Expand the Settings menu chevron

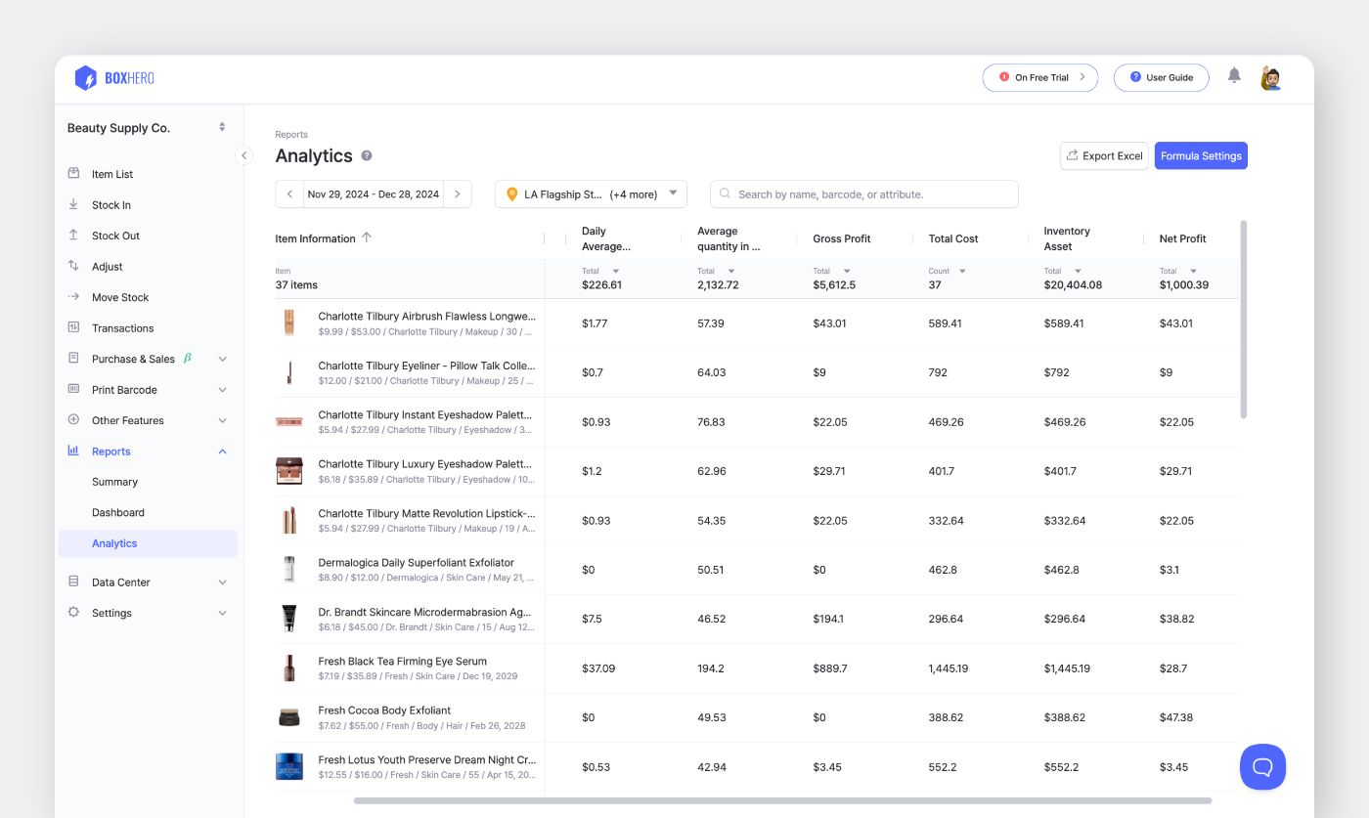point(222,613)
